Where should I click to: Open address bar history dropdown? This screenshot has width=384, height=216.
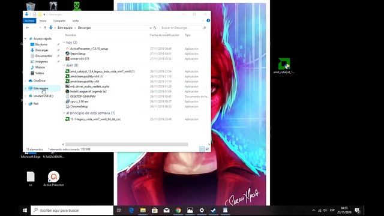click(151, 28)
